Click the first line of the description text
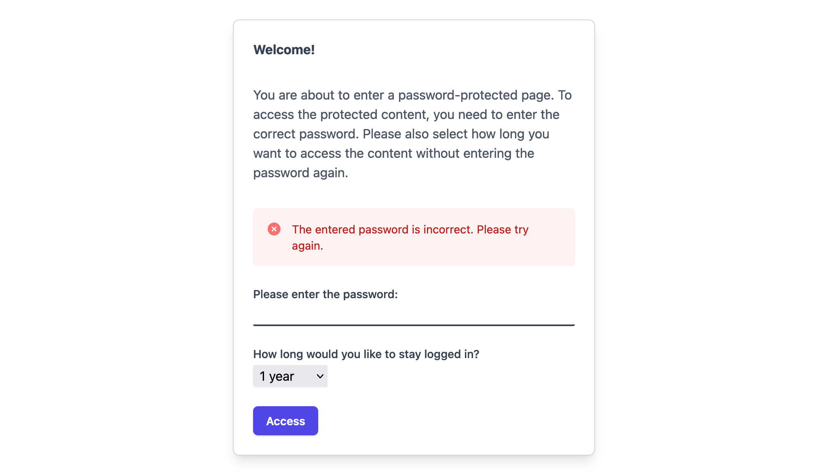Image resolution: width=828 pixels, height=475 pixels. pos(412,95)
